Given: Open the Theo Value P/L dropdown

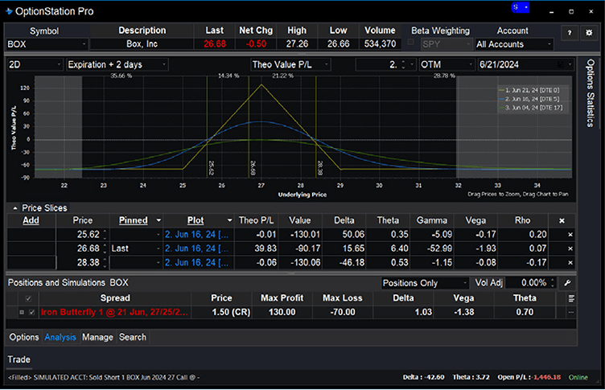Looking at the screenshot, I should click(x=326, y=64).
